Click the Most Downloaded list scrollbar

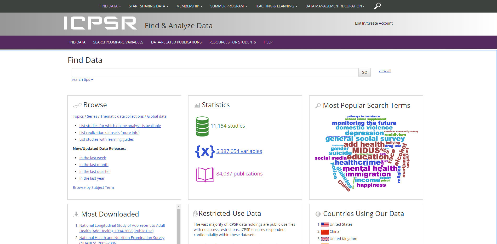[179, 226]
